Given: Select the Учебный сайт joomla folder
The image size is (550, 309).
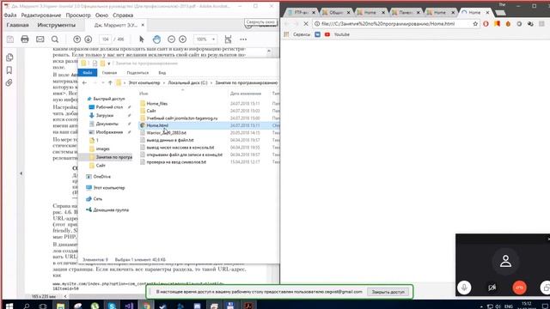Looking at the screenshot, I should [181, 118].
